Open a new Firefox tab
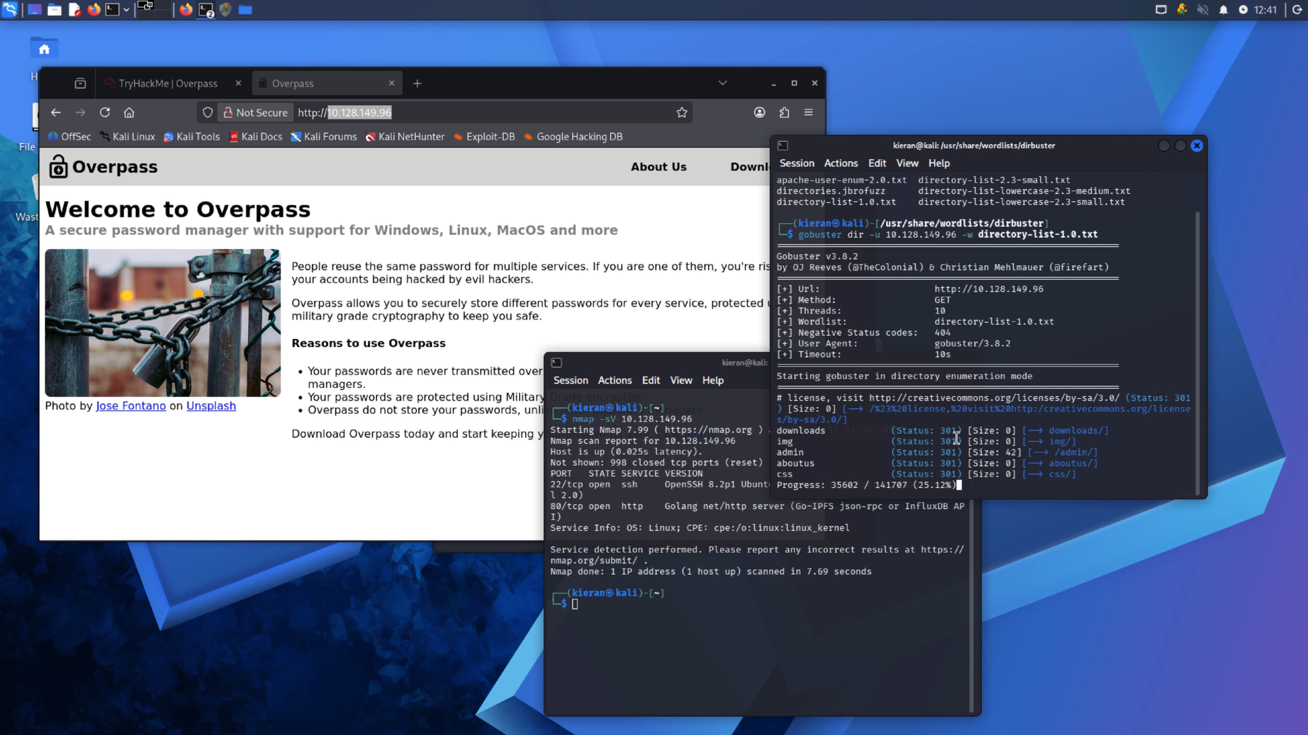This screenshot has width=1308, height=735. tap(417, 83)
